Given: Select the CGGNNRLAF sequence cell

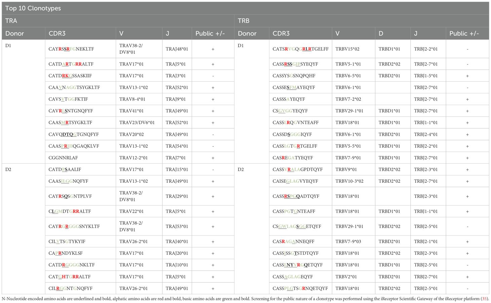Looking at the screenshot, I should pyautogui.click(x=63, y=158).
